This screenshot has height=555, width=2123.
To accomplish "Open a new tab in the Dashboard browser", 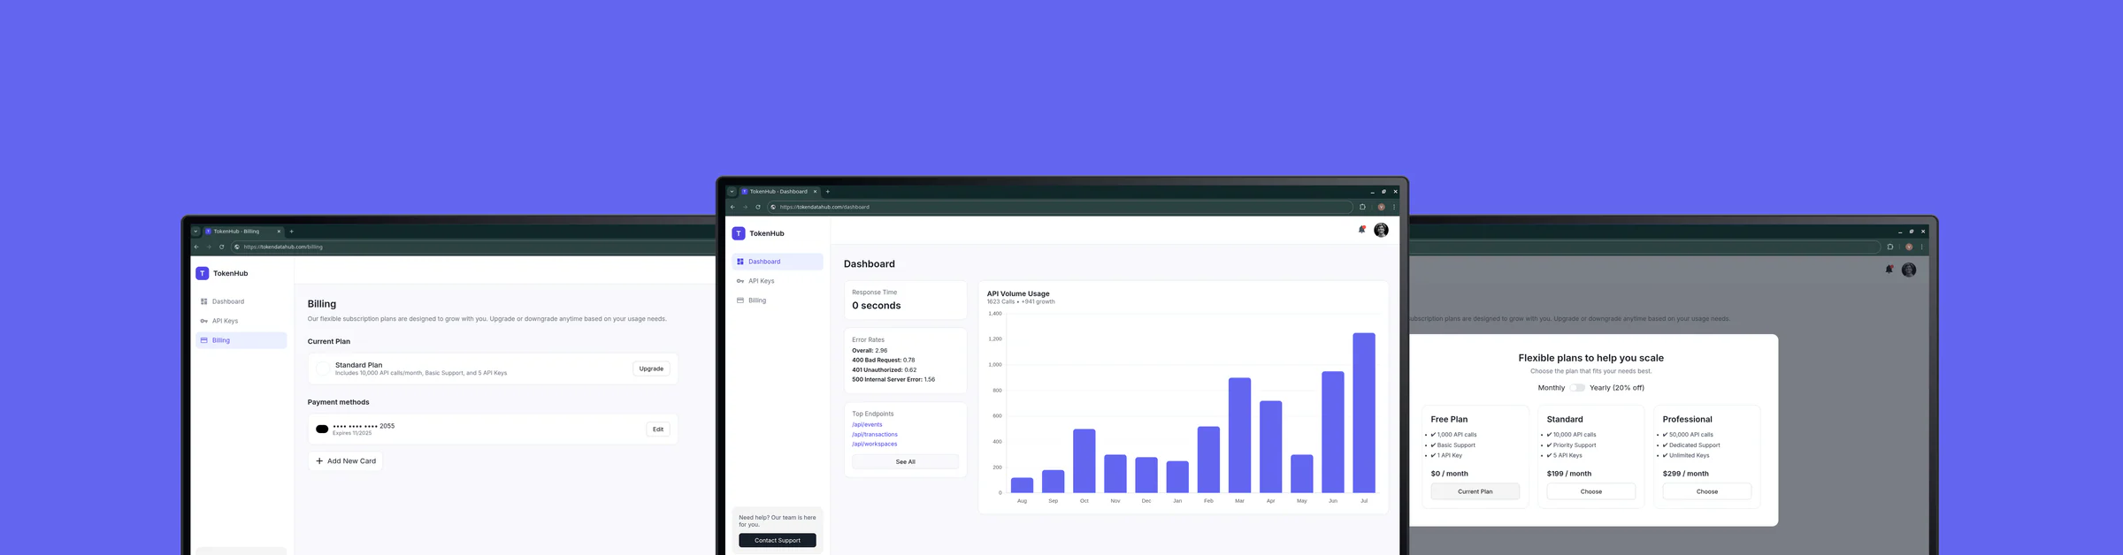I will pos(828,191).
